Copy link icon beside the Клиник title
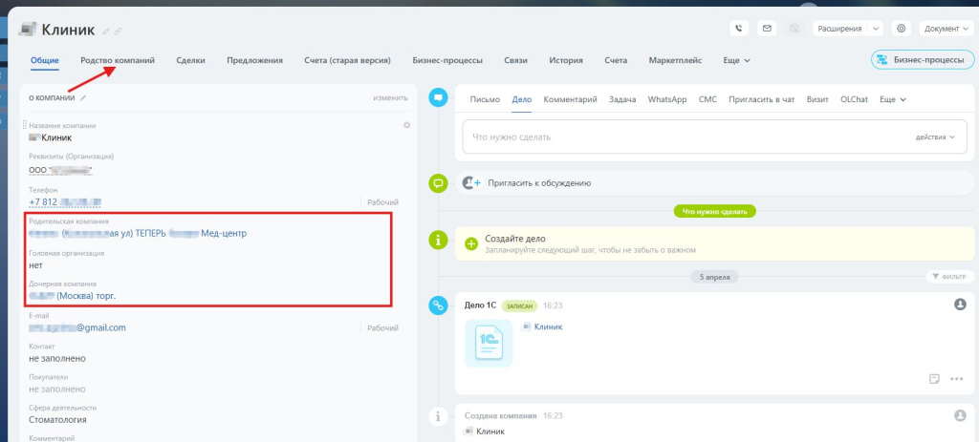Viewport: 979px width, 442px height. click(118, 32)
